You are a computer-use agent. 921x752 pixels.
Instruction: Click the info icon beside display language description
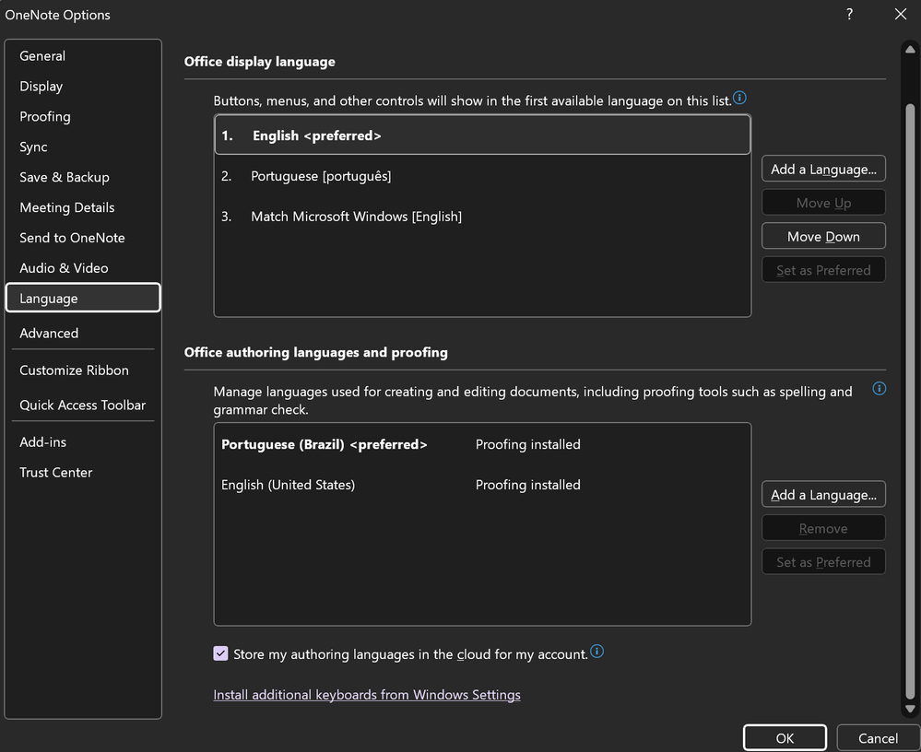click(739, 98)
